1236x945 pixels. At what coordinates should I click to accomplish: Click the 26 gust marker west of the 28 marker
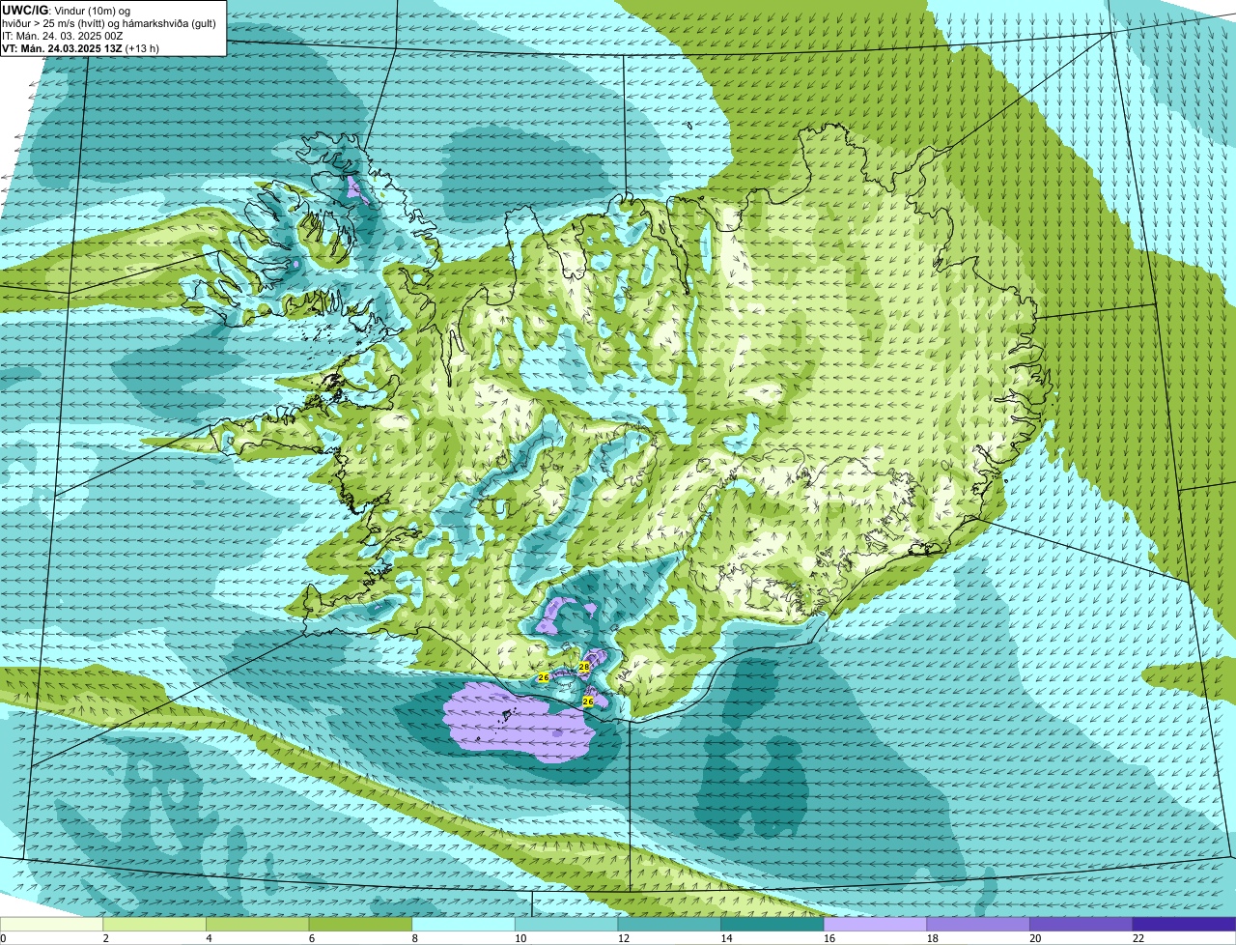[x=544, y=678]
